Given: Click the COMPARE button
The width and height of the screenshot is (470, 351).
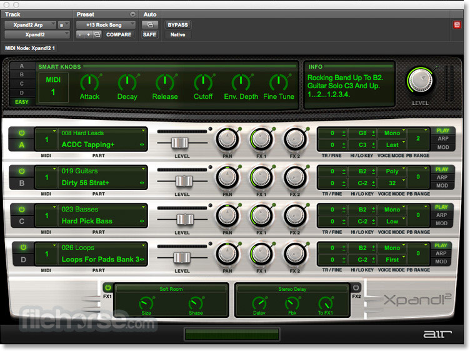Looking at the screenshot, I should pyautogui.click(x=119, y=34).
